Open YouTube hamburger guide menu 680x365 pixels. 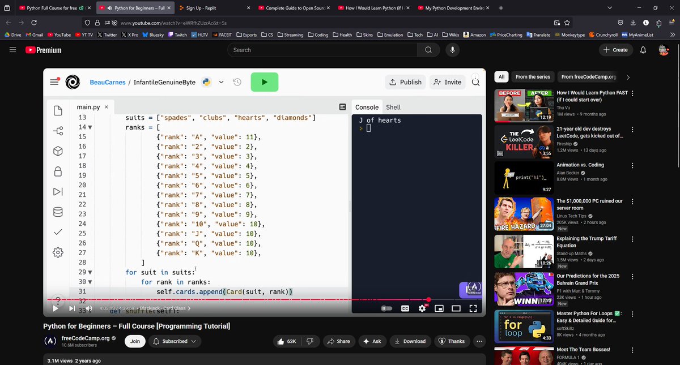[12, 50]
